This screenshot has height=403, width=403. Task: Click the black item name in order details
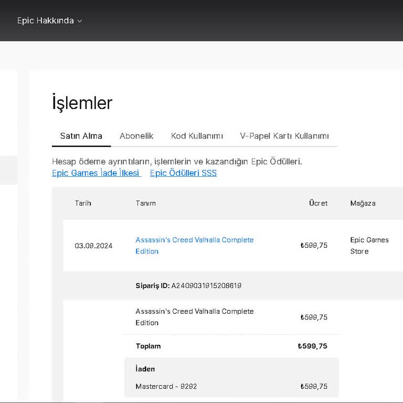(195, 317)
